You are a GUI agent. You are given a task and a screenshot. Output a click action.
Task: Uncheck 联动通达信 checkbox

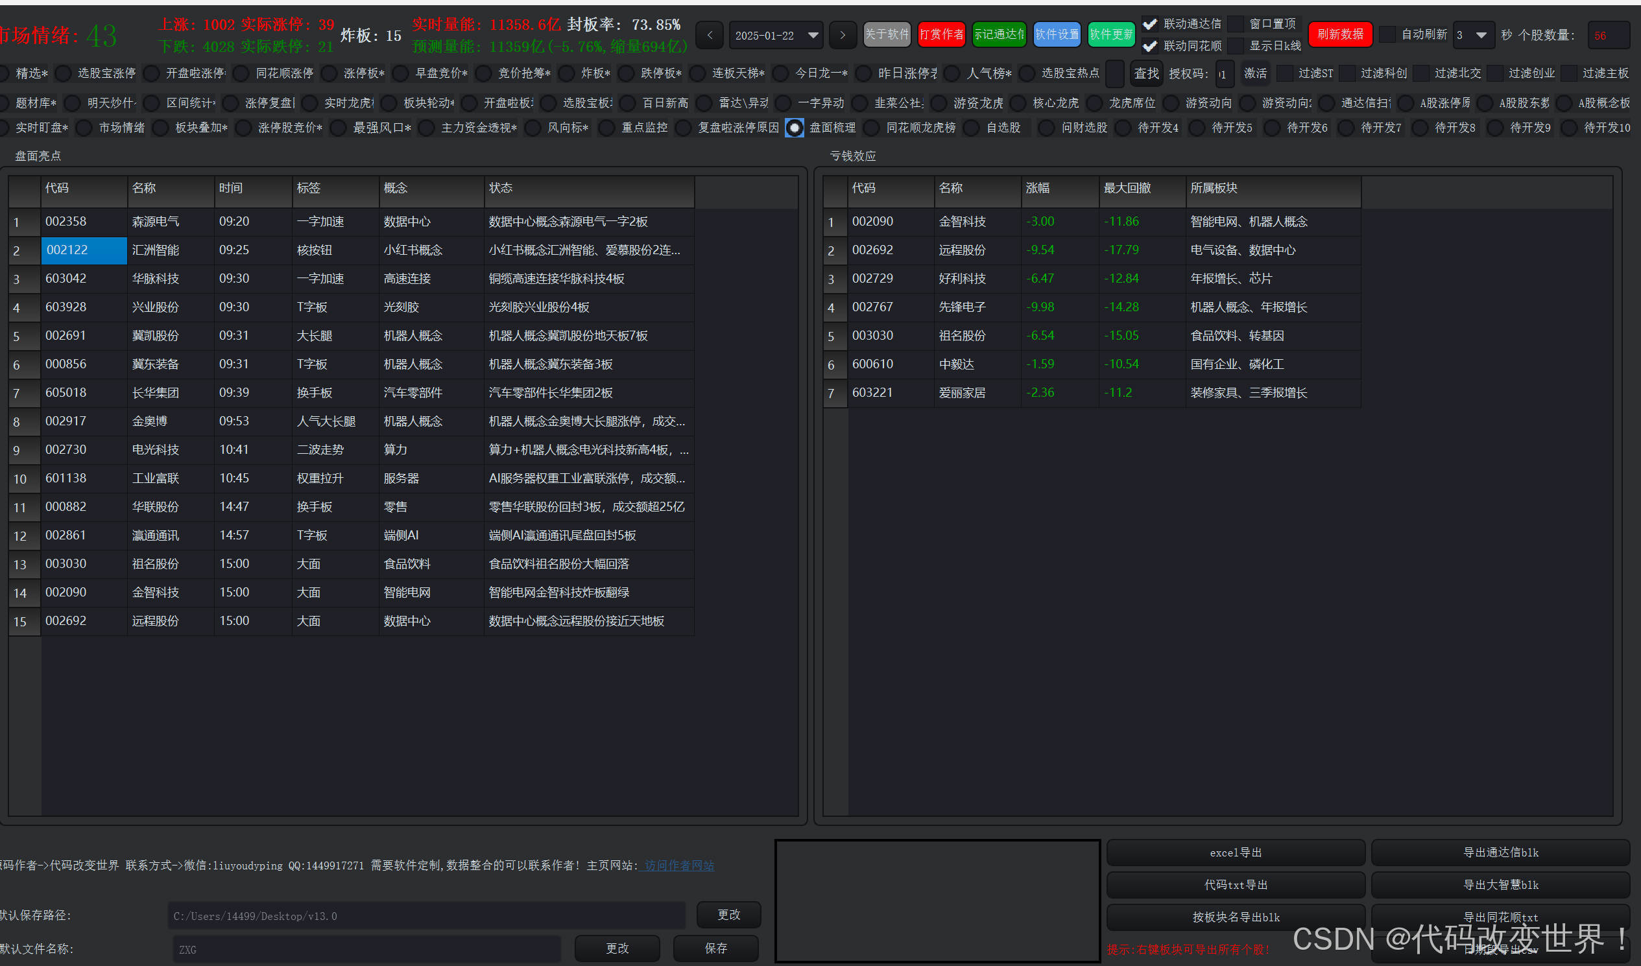click(1150, 24)
